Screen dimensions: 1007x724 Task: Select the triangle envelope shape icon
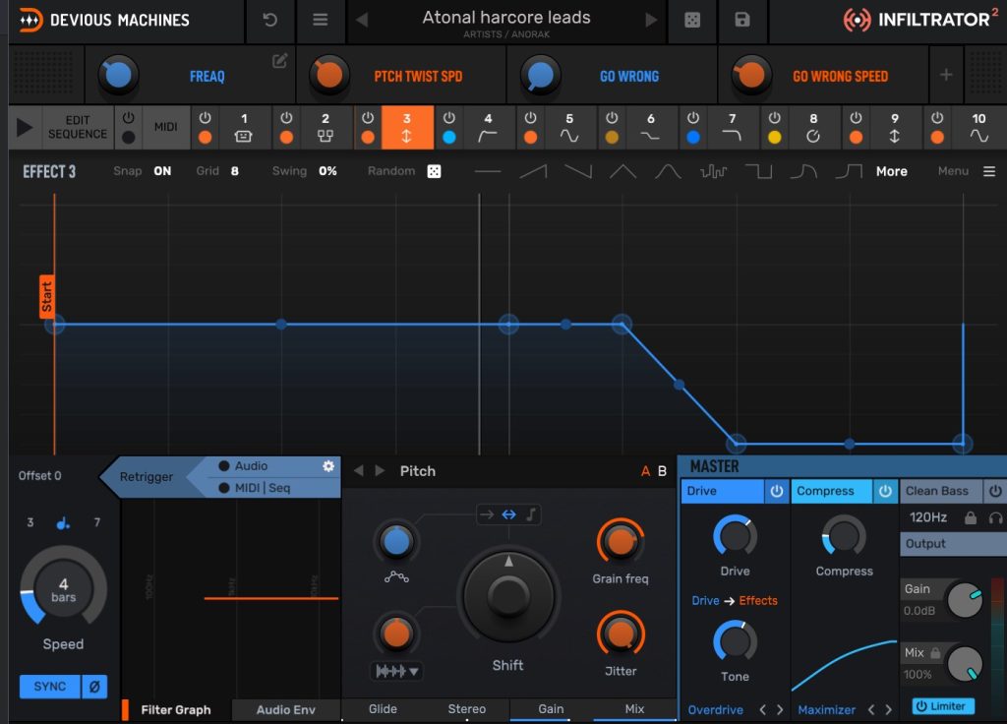[622, 171]
